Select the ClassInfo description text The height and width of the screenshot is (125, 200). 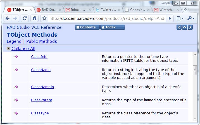click(x=140, y=59)
